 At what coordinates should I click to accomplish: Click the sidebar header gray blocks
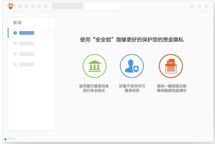[x=17, y=22]
